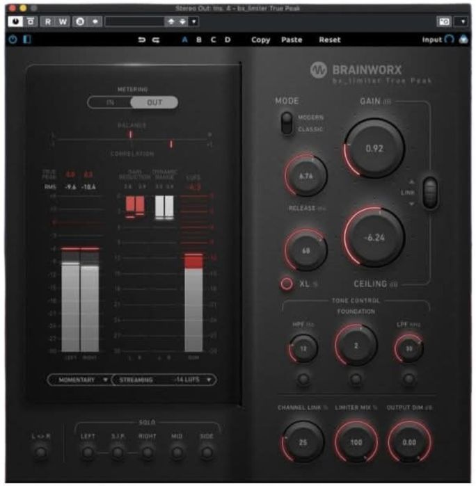
Task: Click the RELEASE knob
Action: pyautogui.click(x=306, y=175)
